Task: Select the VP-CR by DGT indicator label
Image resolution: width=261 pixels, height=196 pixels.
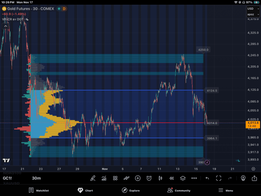Action: pos(13,19)
